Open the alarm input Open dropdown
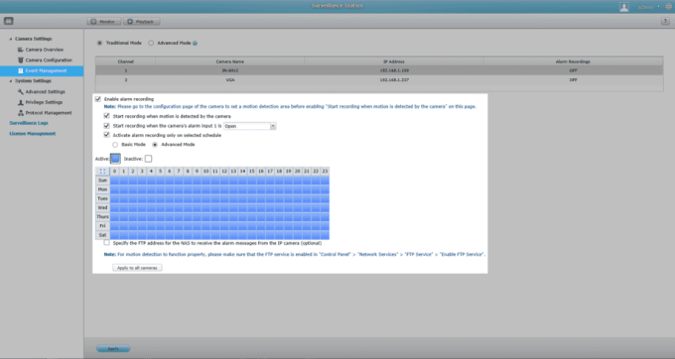The width and height of the screenshot is (675, 359). coord(250,126)
